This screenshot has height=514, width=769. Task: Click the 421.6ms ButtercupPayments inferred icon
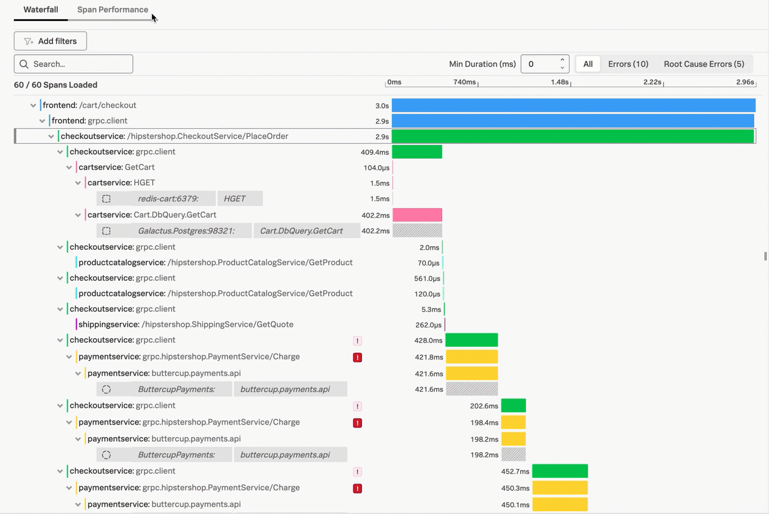coord(106,389)
